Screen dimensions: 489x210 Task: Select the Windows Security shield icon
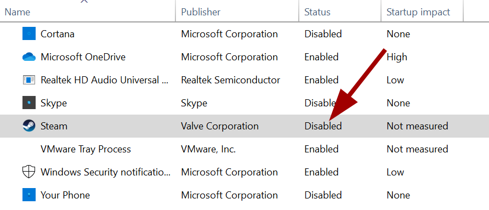point(29,172)
